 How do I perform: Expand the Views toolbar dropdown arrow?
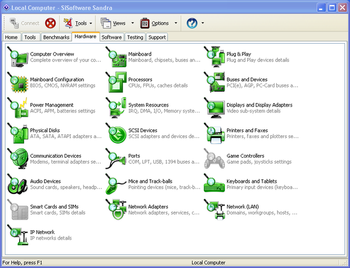(x=132, y=23)
